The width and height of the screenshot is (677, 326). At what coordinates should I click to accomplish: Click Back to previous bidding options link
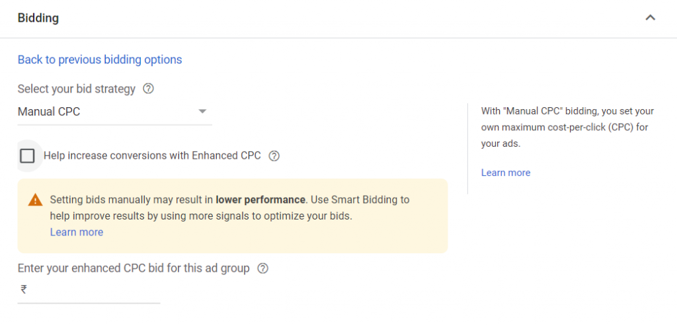pos(100,60)
